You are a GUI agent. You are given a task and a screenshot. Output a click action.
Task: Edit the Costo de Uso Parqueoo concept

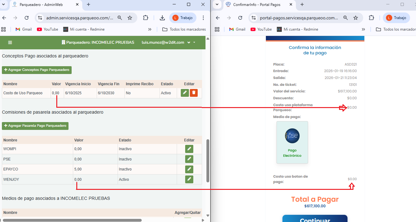coord(185,93)
